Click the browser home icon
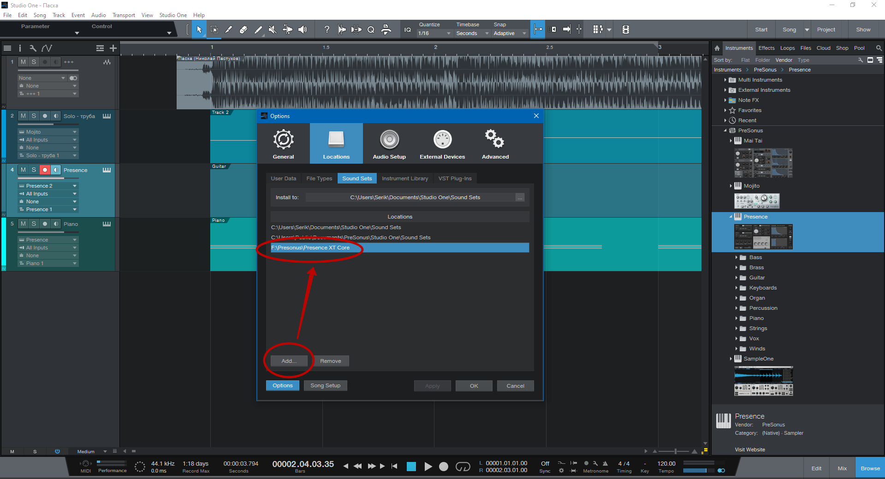Viewport: 885px width, 479px height. [717, 48]
